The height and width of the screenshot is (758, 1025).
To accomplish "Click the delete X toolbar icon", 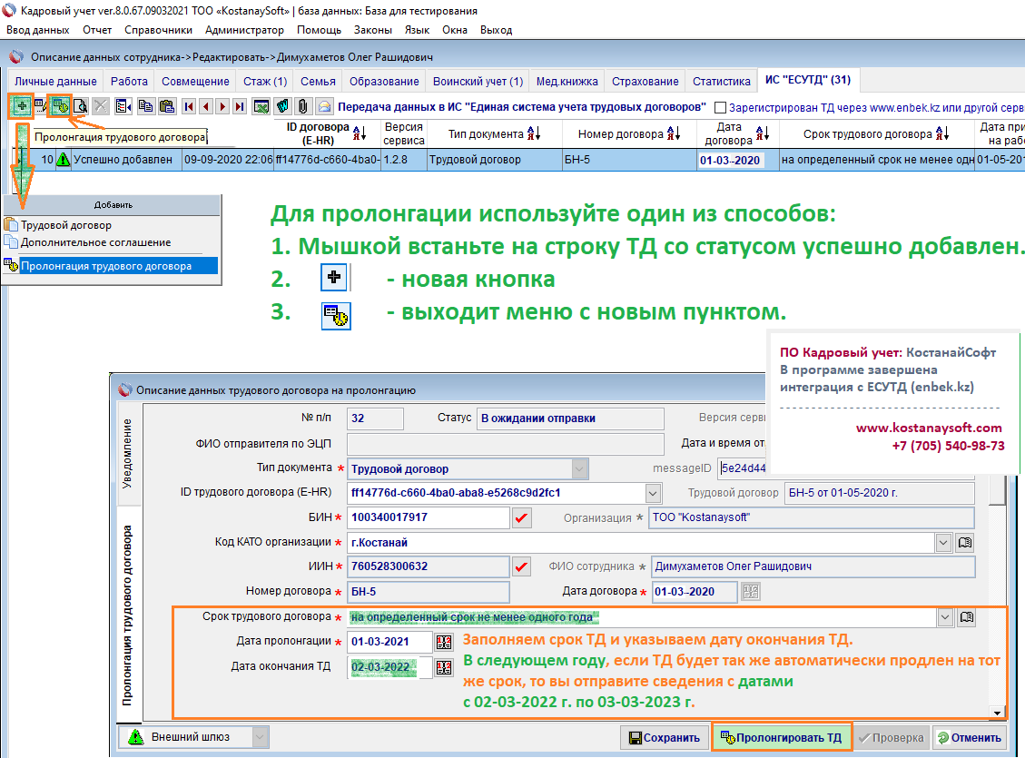I will [x=101, y=106].
